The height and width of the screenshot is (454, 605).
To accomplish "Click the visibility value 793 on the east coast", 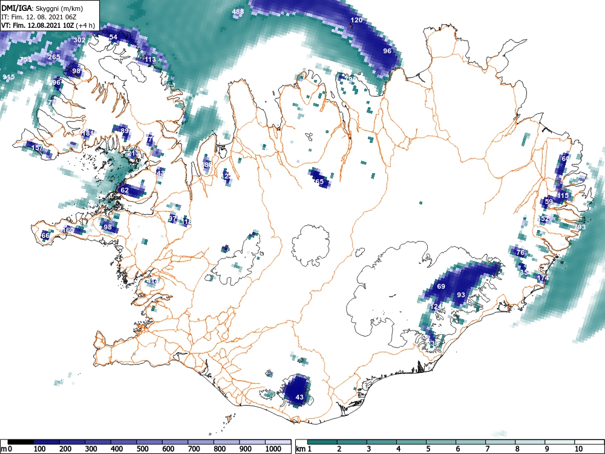I will click(580, 227).
